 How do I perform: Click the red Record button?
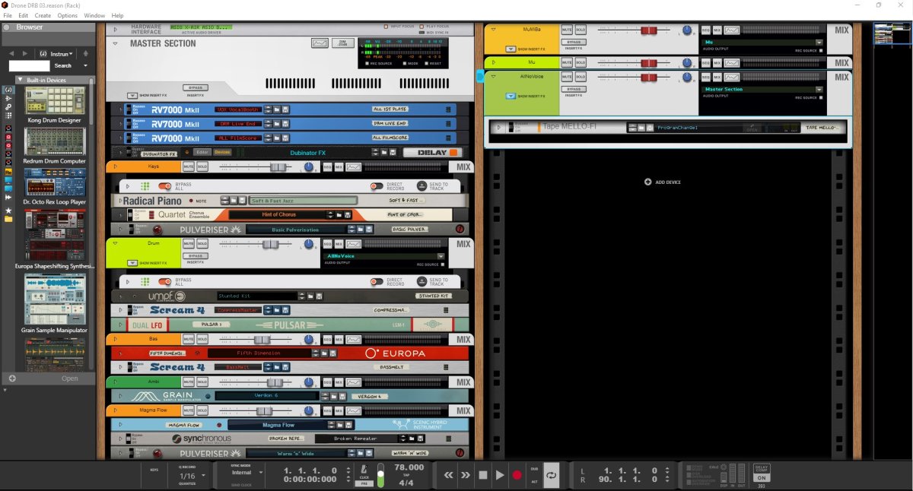click(517, 475)
